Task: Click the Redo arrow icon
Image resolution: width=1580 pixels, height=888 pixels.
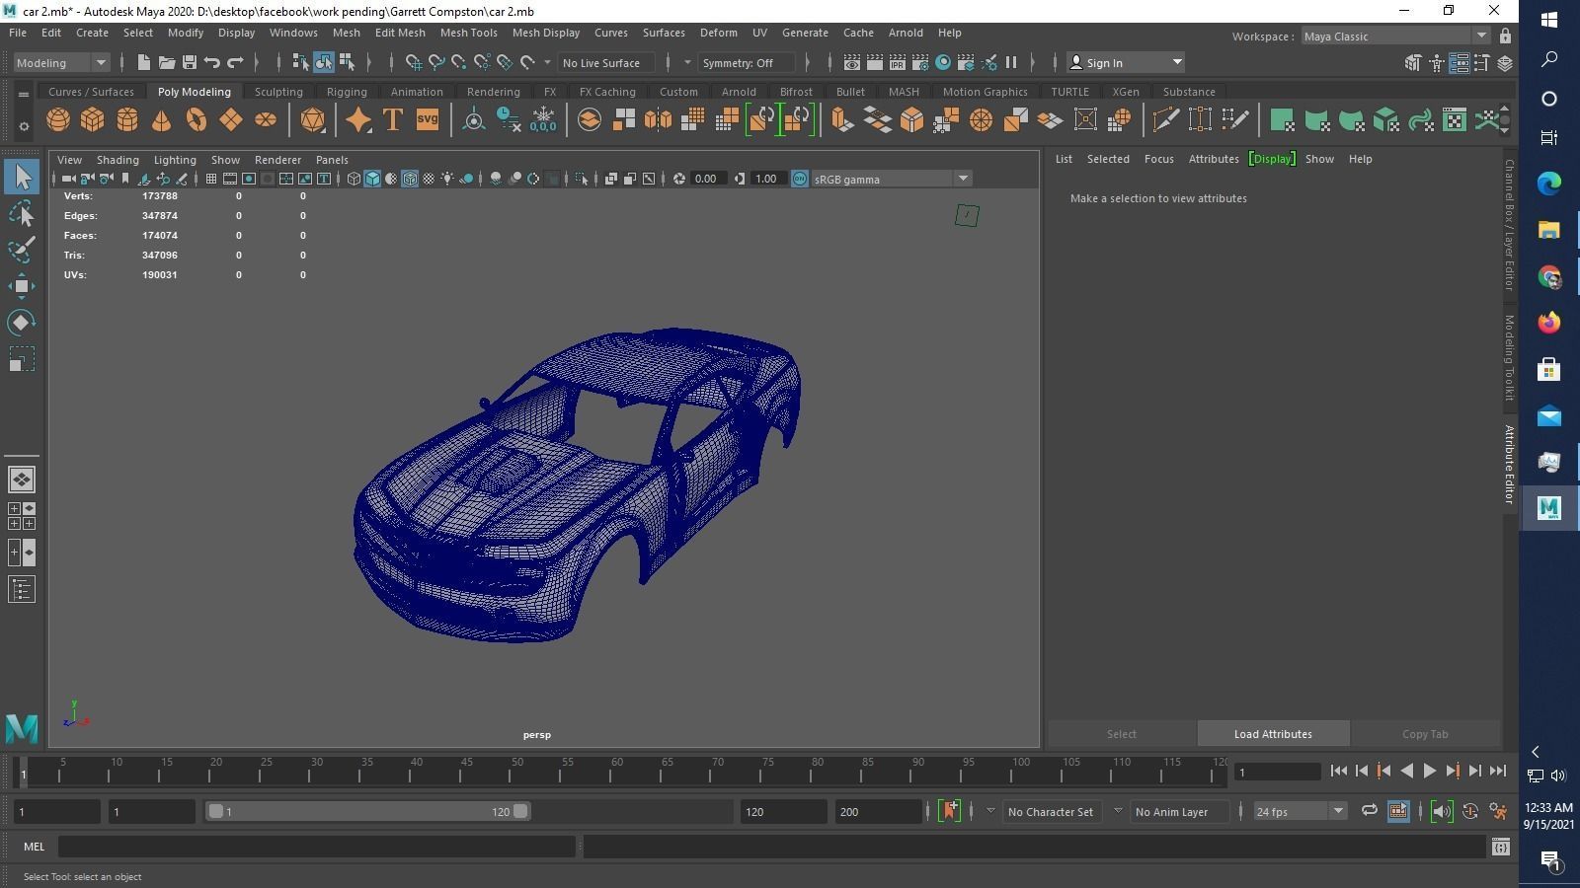Action: [x=235, y=62]
